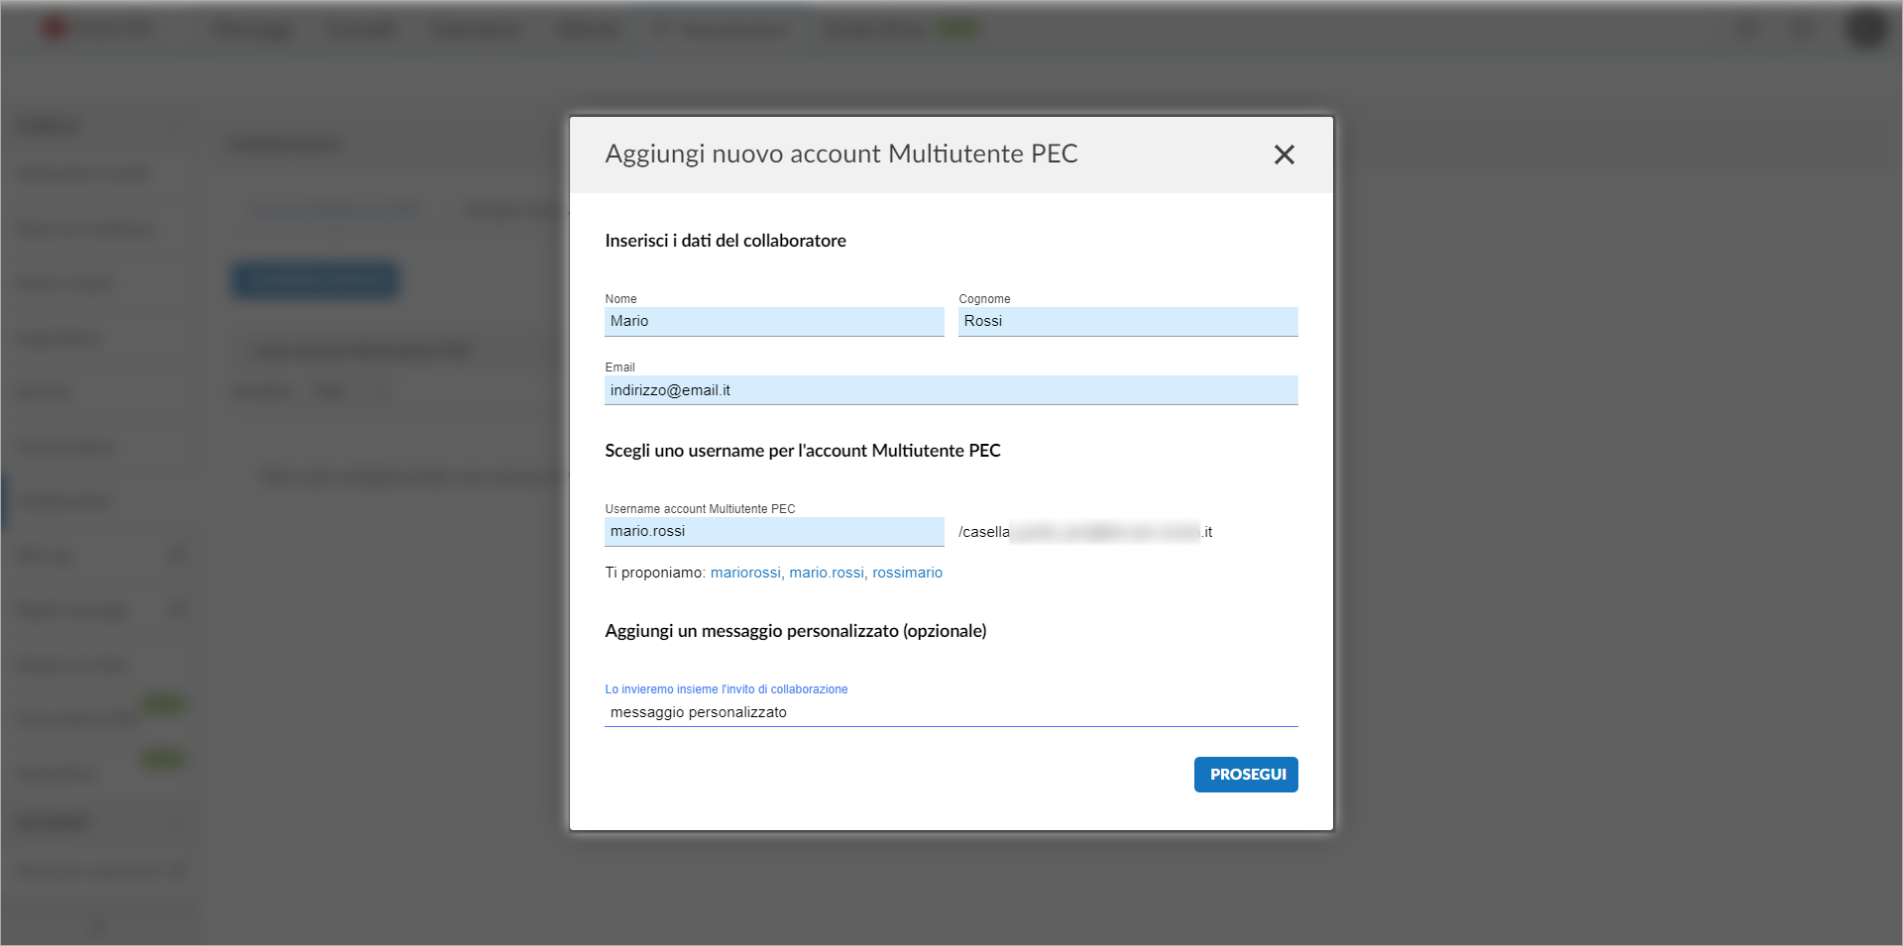This screenshot has height=946, width=1903.
Task: Click the label Lo invieremo insieme l'invito
Action: tap(727, 689)
